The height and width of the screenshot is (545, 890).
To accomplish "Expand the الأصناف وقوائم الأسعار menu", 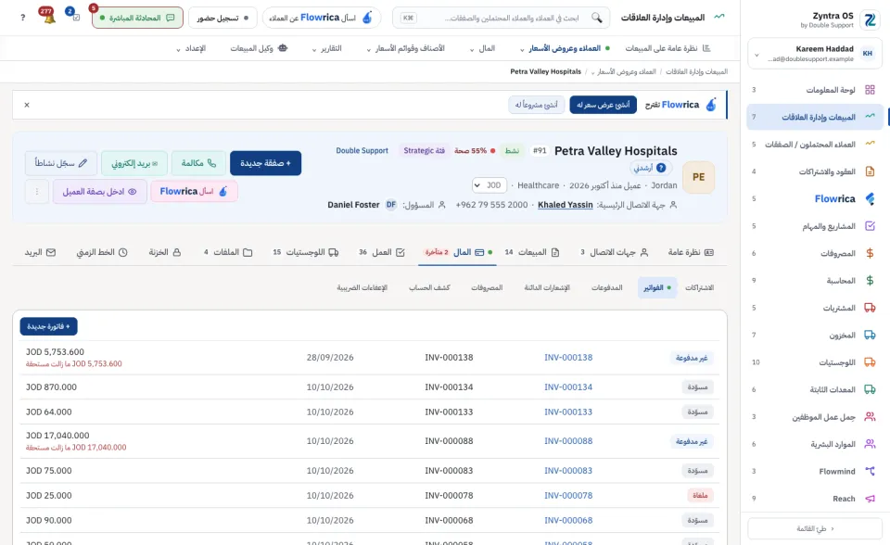I will pos(405,48).
